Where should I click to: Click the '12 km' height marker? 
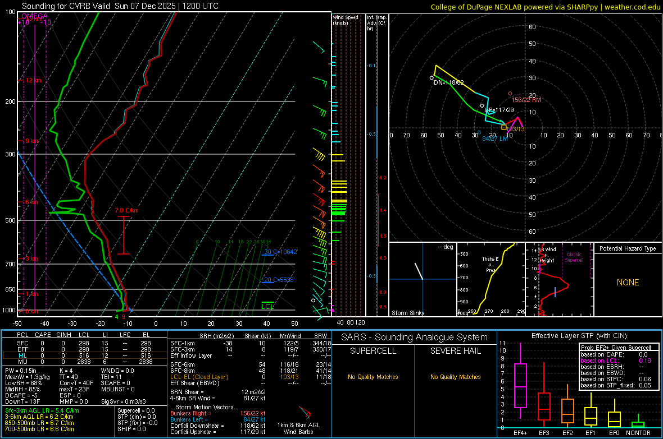pyautogui.click(x=33, y=80)
